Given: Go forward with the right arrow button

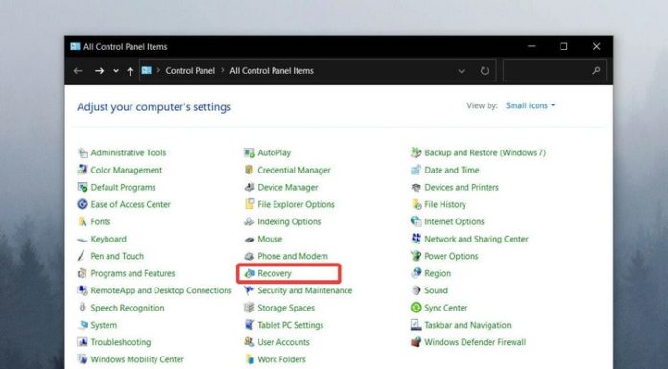Looking at the screenshot, I should pos(99,71).
